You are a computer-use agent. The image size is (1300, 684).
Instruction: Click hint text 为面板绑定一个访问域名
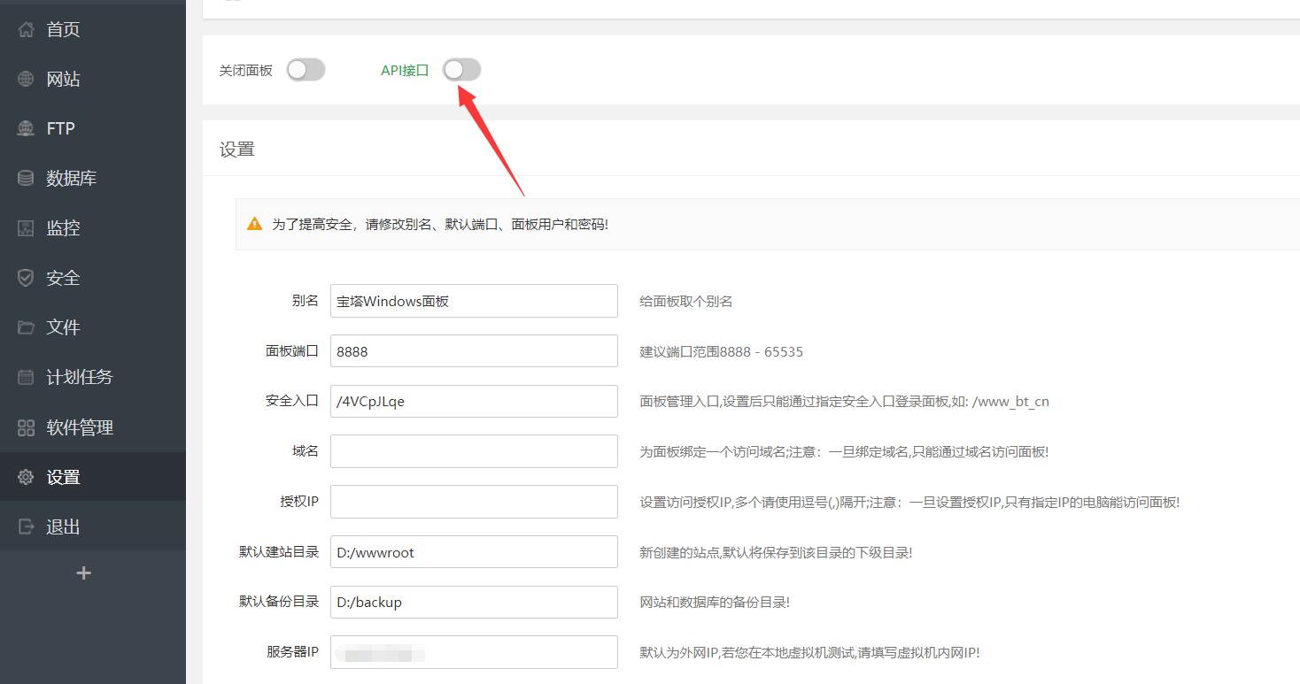[844, 451]
